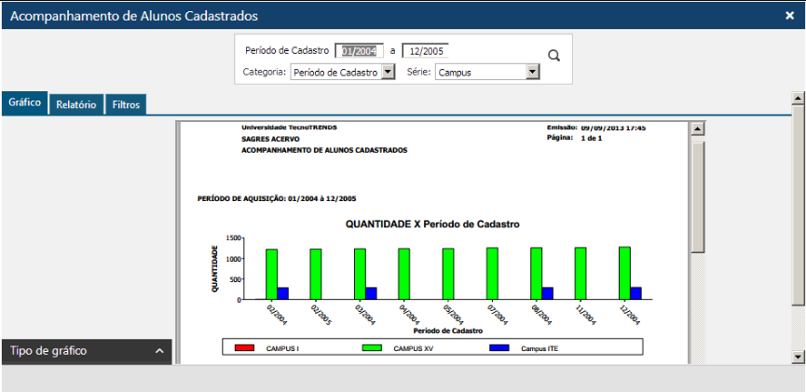806x392 pixels.
Task: Open the Categoria dropdown
Action: (389, 72)
